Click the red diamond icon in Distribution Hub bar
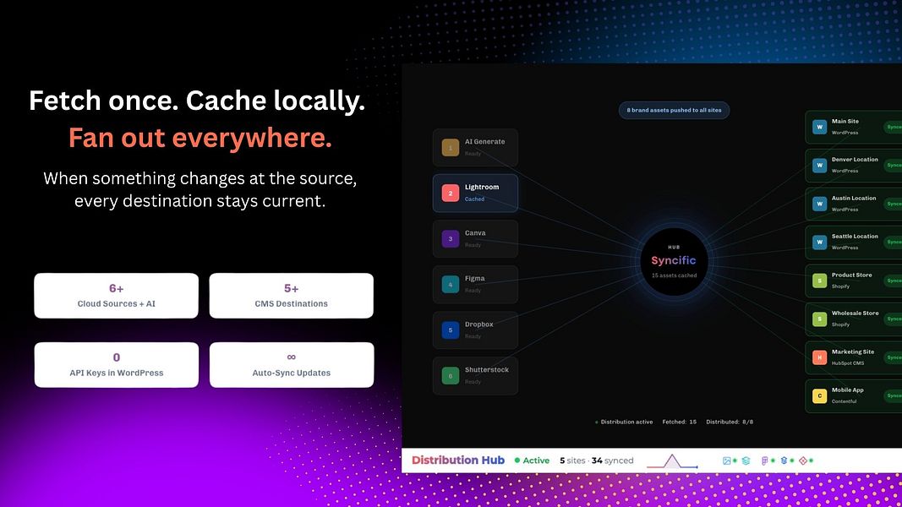902x507 pixels. [803, 461]
